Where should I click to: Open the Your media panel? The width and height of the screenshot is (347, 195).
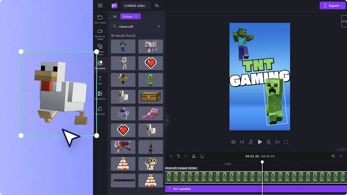100,18
